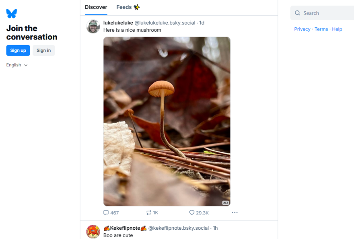Screen dimensions: 354x239
Task: Open the Feeds tab
Action: point(128,7)
